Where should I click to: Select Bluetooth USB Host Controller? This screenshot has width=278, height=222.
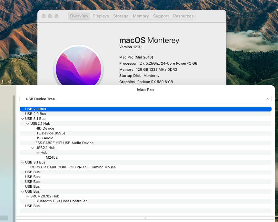point(61,201)
